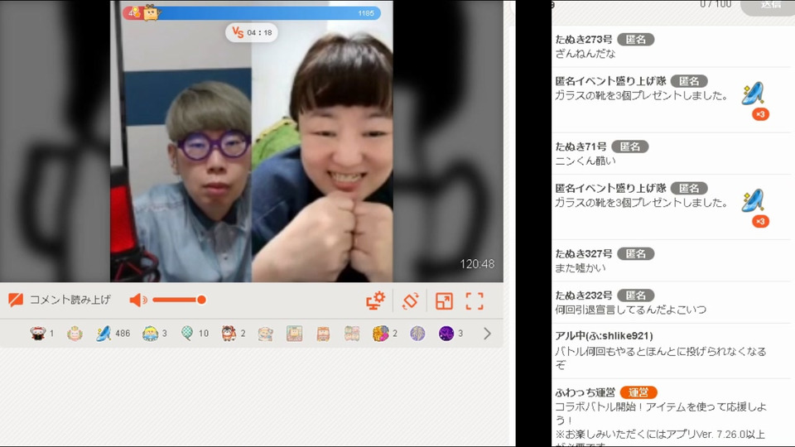The height and width of the screenshot is (447, 795).
Task: Select the purple fireworks circle gift item
Action: coord(417,333)
